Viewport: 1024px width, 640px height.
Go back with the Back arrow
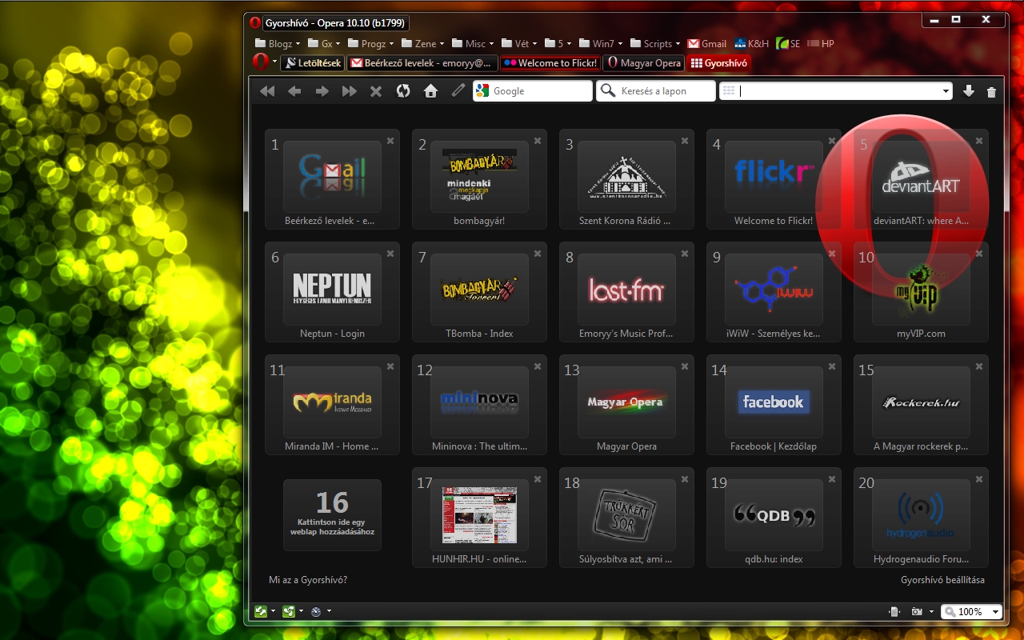click(294, 91)
